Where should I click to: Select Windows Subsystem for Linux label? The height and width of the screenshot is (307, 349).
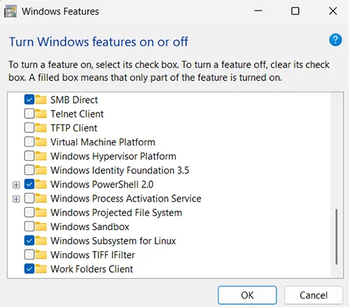click(113, 241)
